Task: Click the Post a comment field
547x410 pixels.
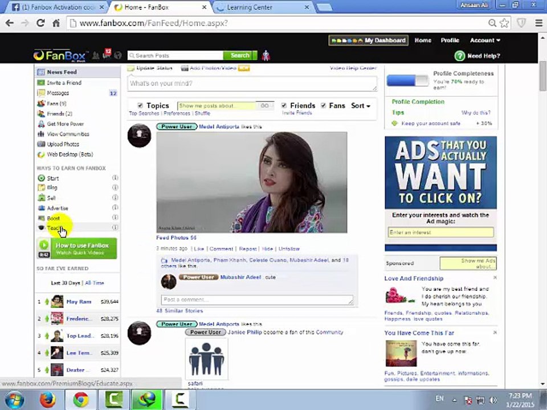Action: 257,300
